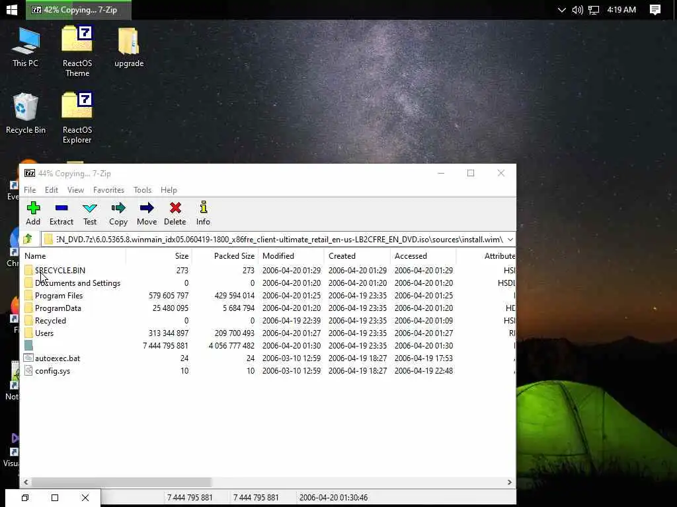Open the File menu
This screenshot has height=507, width=677.
tap(30, 189)
